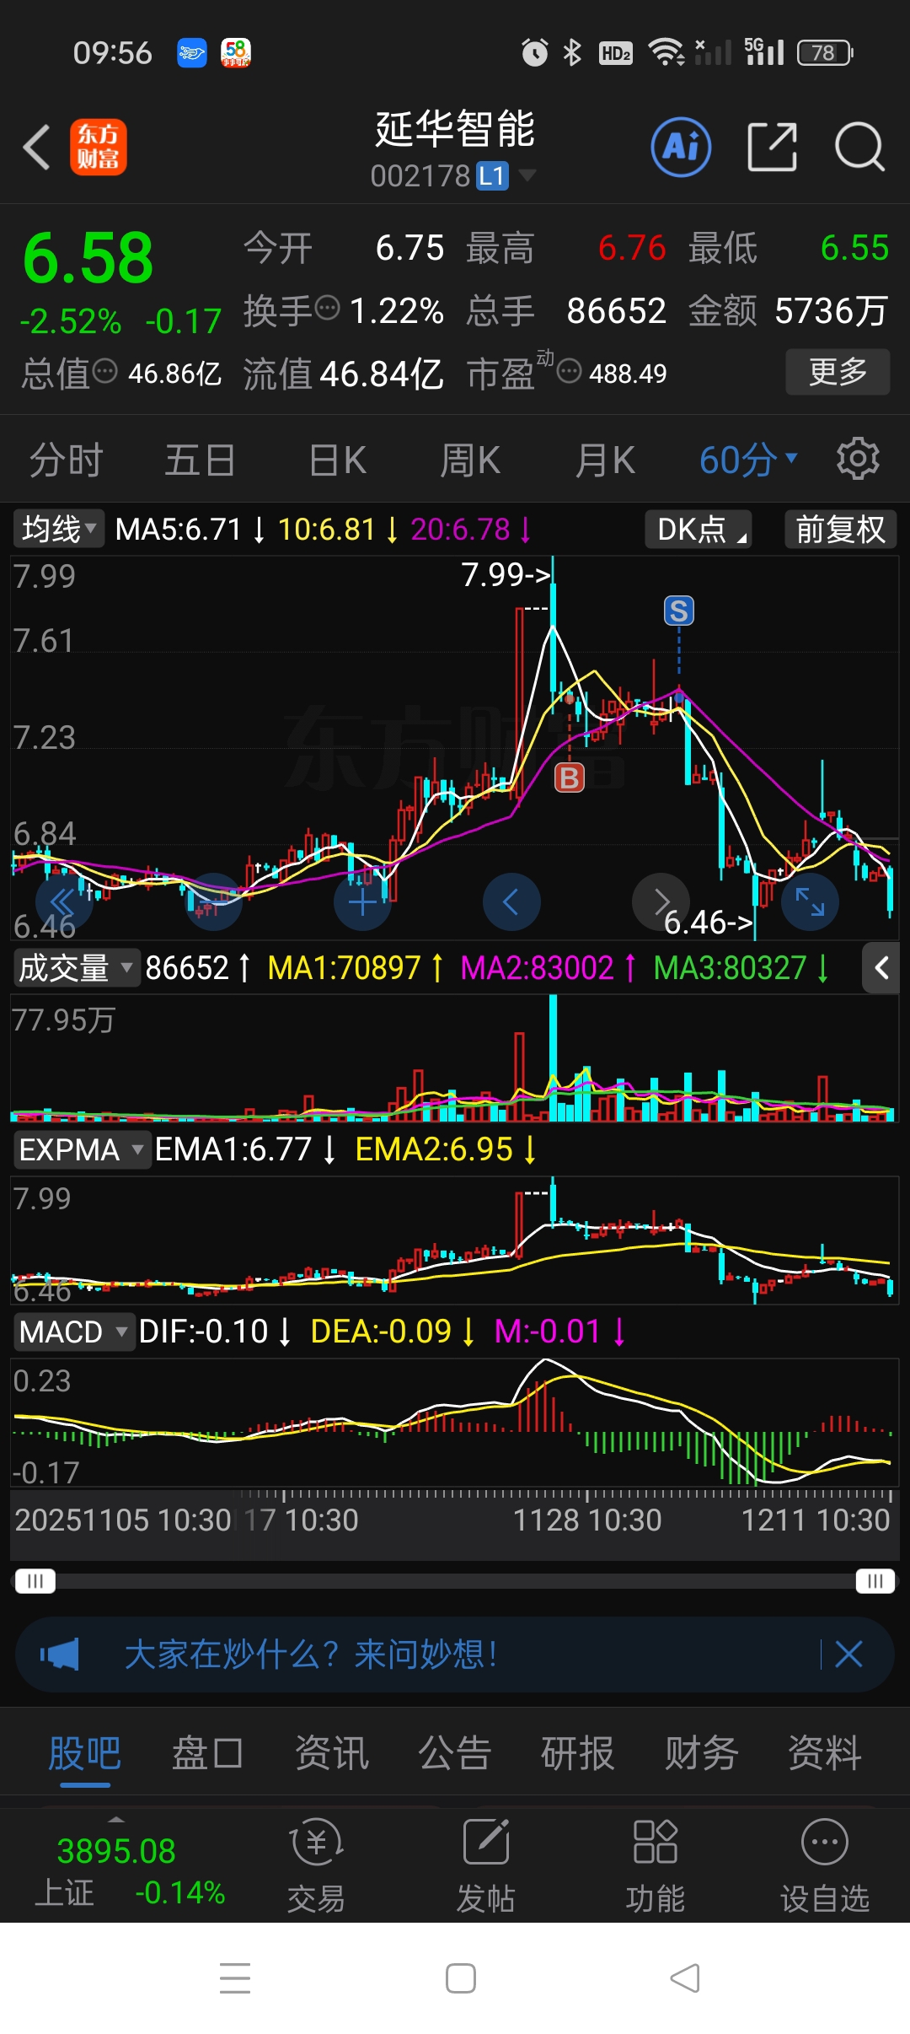Tap Android back triangle button
The height and width of the screenshot is (2034, 910).
(x=685, y=1977)
